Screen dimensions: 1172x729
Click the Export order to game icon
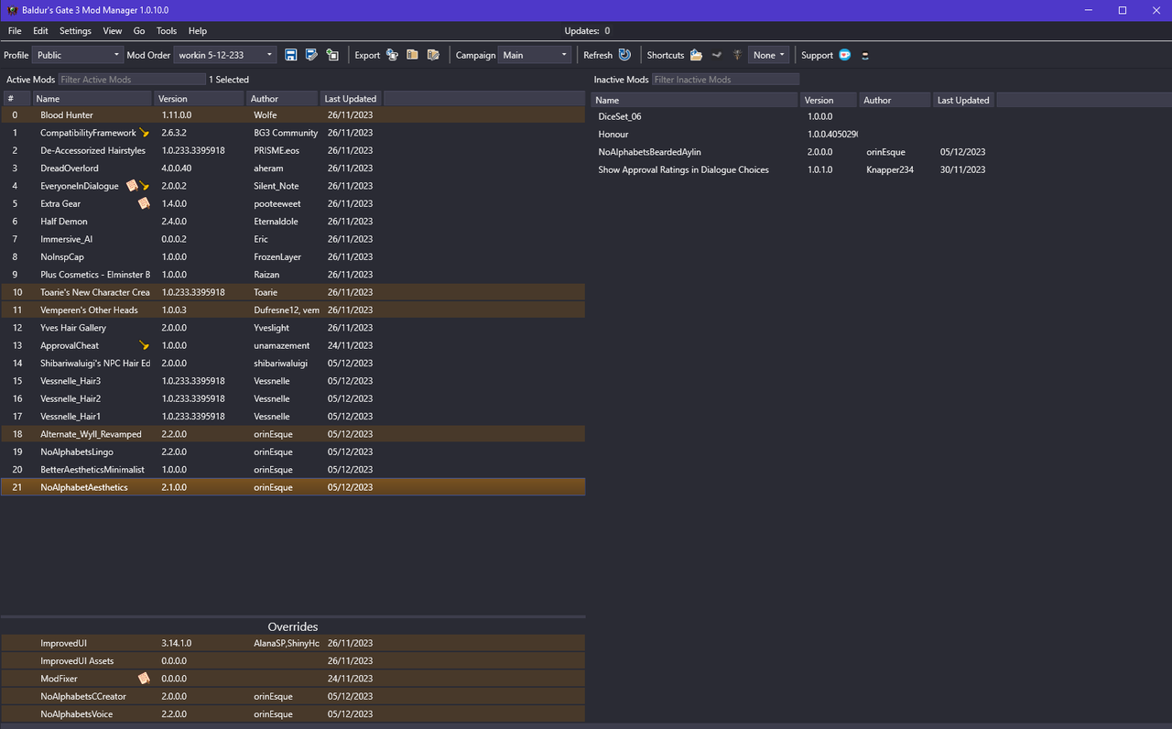(x=392, y=55)
